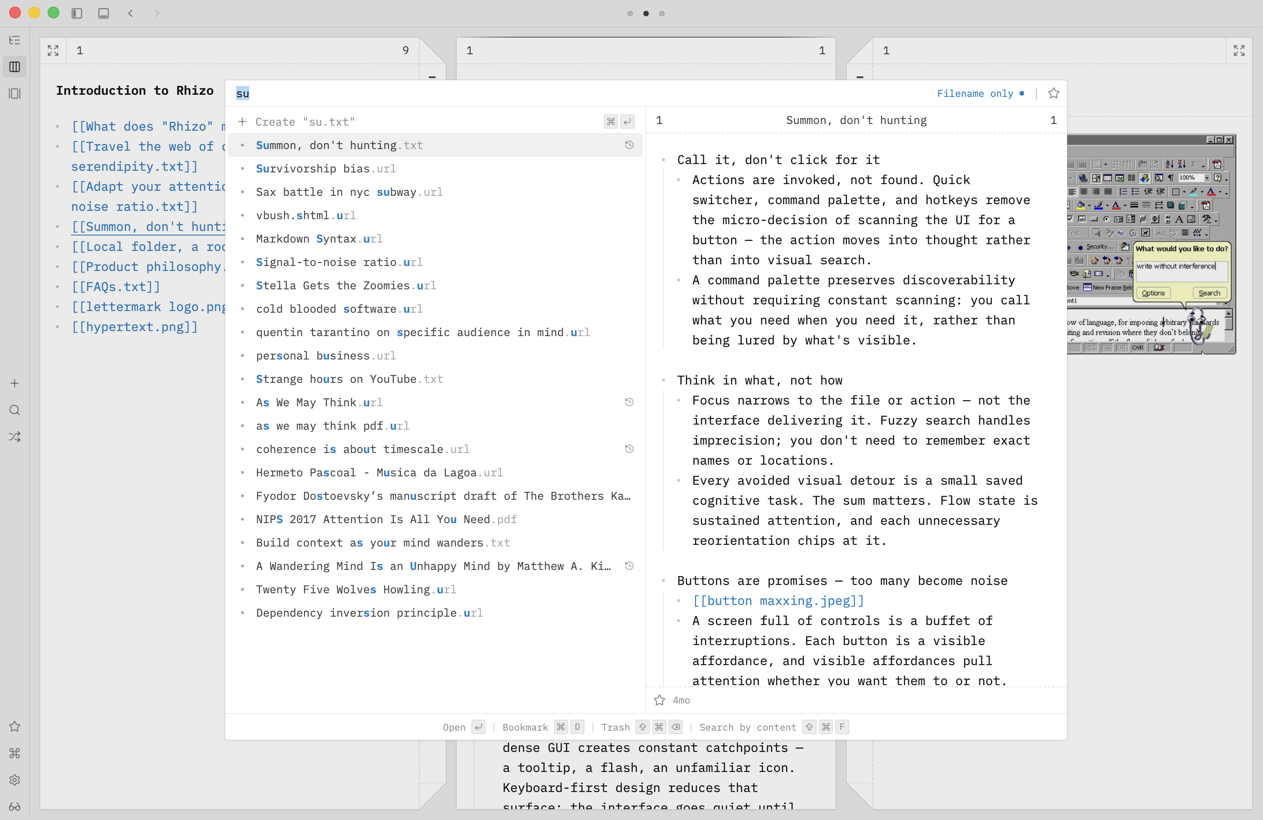Click history icon on Summon, don't hunting row
The height and width of the screenshot is (820, 1263).
click(x=629, y=145)
